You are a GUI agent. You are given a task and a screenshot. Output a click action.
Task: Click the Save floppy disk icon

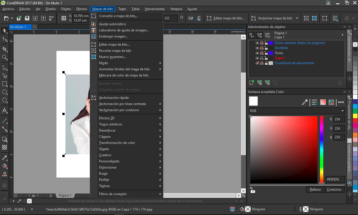(27, 18)
